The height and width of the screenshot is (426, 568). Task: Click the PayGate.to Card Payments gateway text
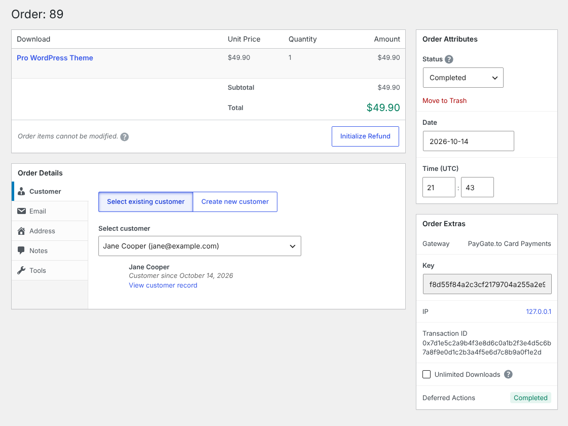[509, 244]
